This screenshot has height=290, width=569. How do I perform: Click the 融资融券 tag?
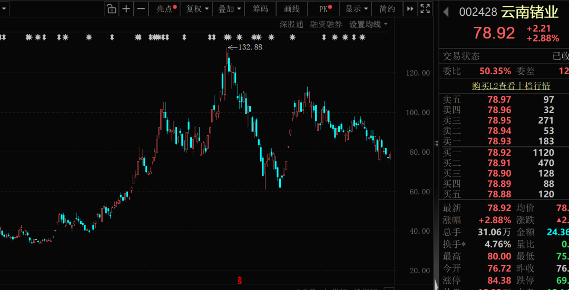(326, 25)
